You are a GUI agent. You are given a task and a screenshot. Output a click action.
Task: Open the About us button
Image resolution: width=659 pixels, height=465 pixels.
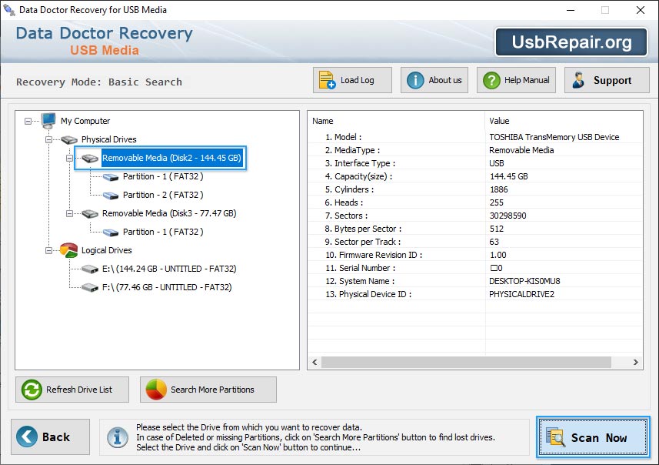(x=434, y=80)
